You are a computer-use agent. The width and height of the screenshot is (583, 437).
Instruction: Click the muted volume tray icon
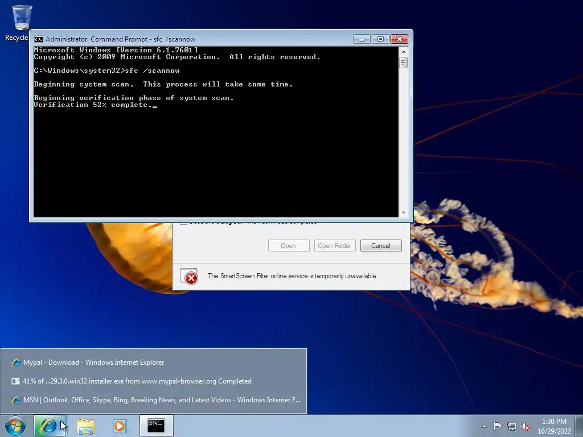[525, 426]
